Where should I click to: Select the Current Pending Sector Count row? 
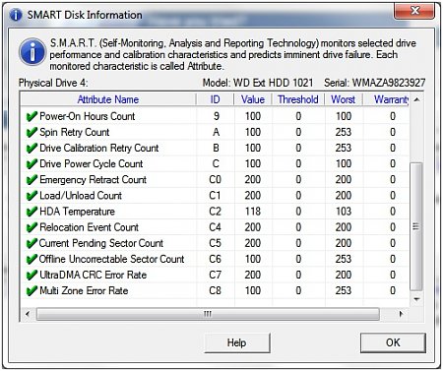click(x=215, y=243)
